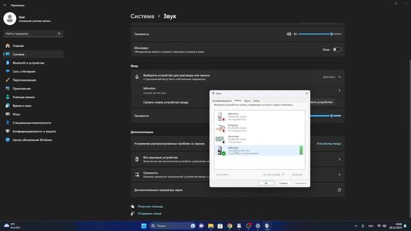Switch input language via РУС indicator
Image resolution: width=411 pixels, height=231 pixels.
[371, 226]
